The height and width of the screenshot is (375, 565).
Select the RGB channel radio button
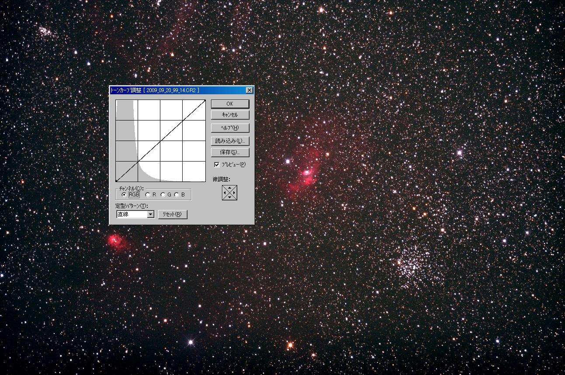point(124,195)
